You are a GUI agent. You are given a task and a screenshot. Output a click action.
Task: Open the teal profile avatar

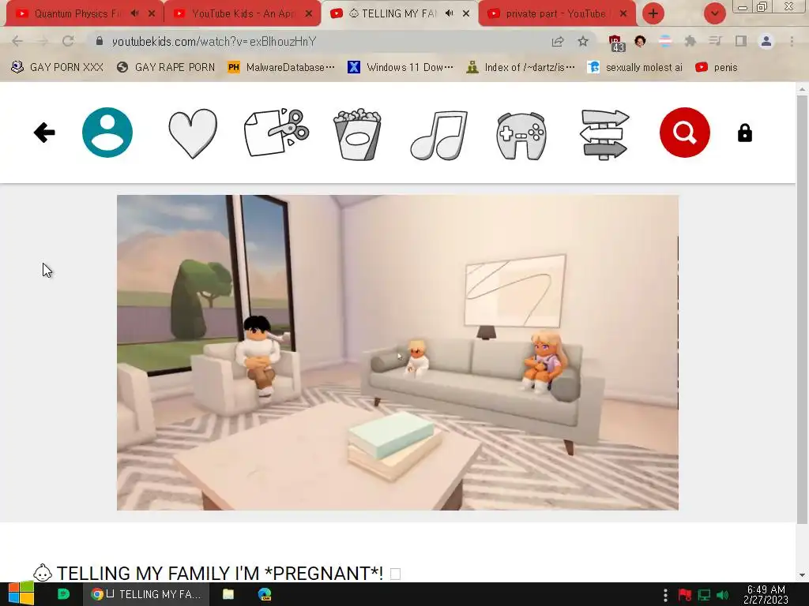click(x=107, y=133)
